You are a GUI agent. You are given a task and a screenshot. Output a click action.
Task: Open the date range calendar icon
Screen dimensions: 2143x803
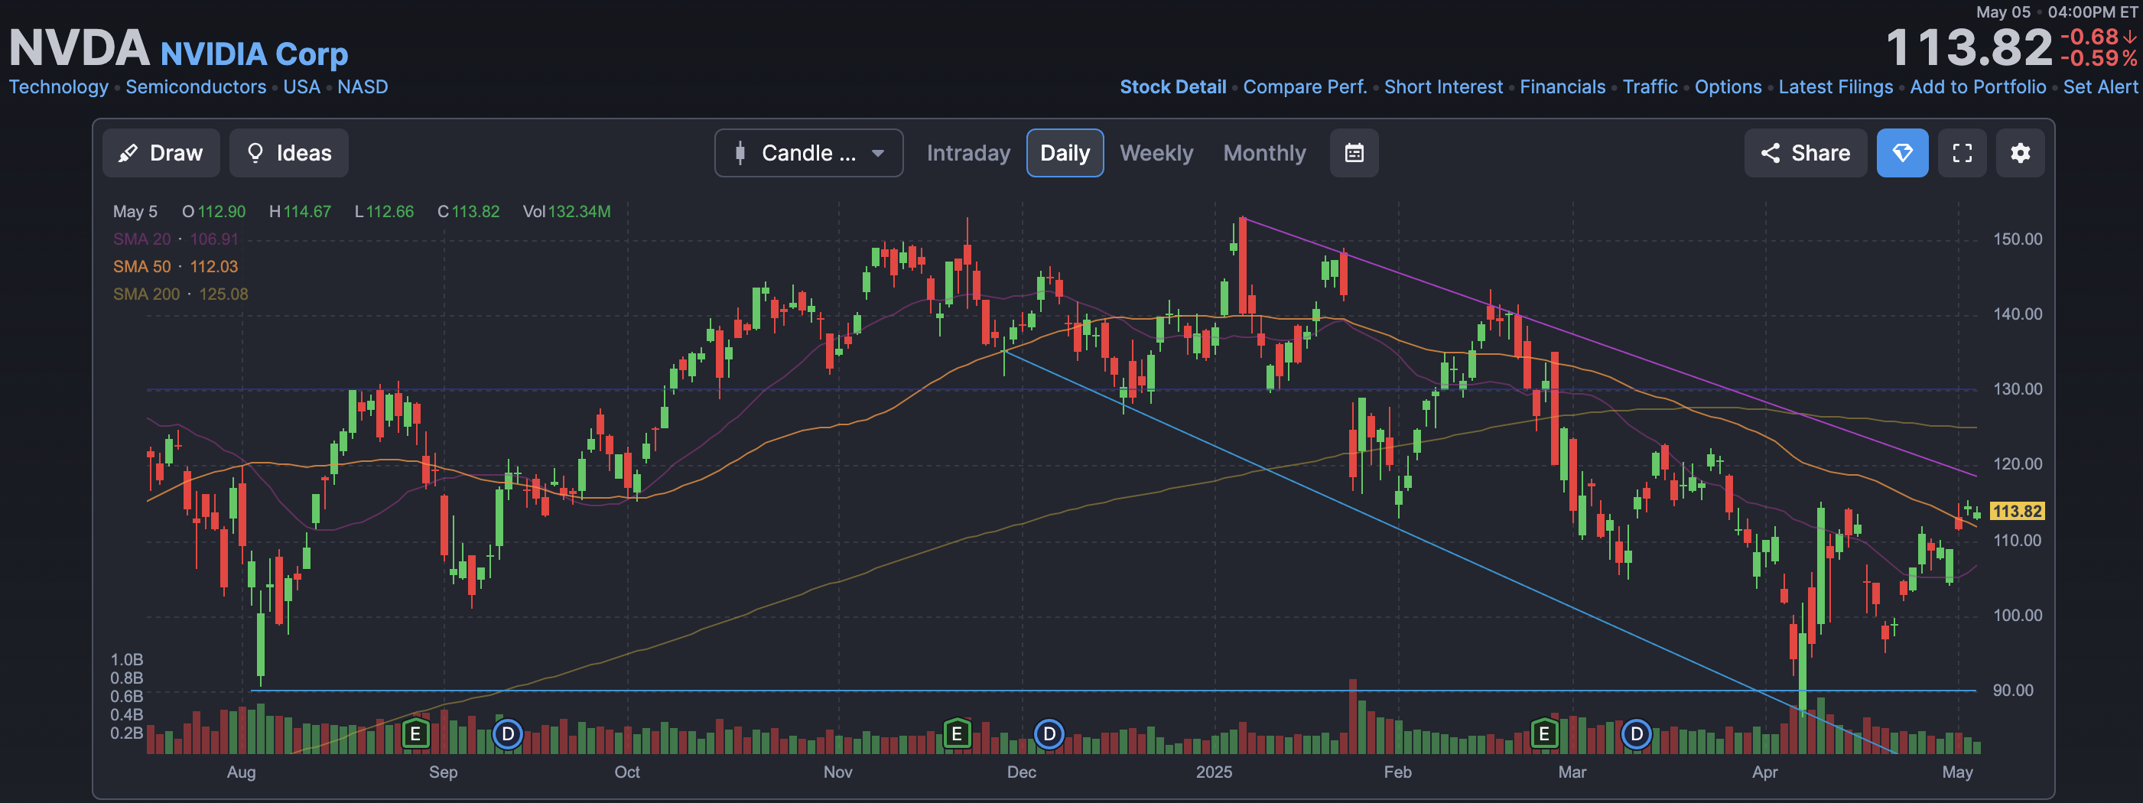tap(1354, 153)
